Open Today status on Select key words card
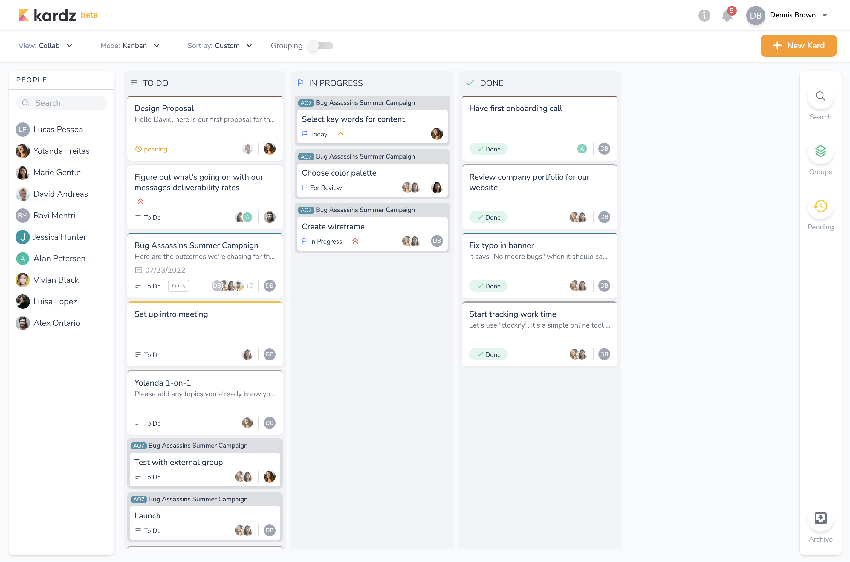Viewport: 850px width, 562px height. pos(314,134)
